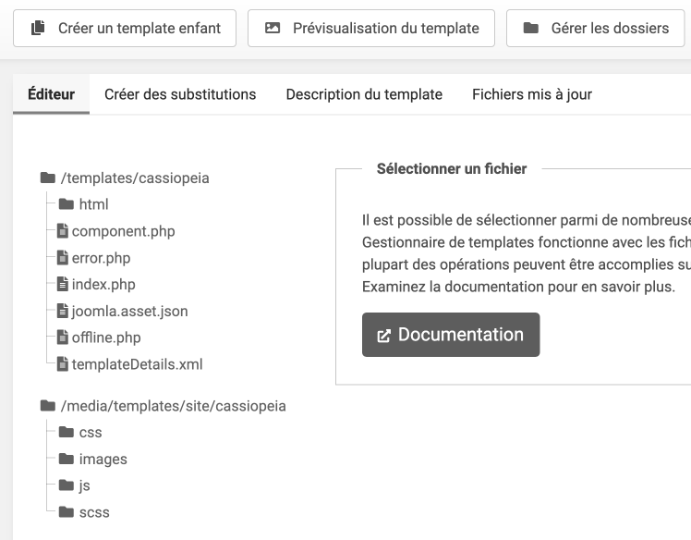Click the file icon beside index.php
This screenshot has width=691, height=540.
(x=63, y=284)
